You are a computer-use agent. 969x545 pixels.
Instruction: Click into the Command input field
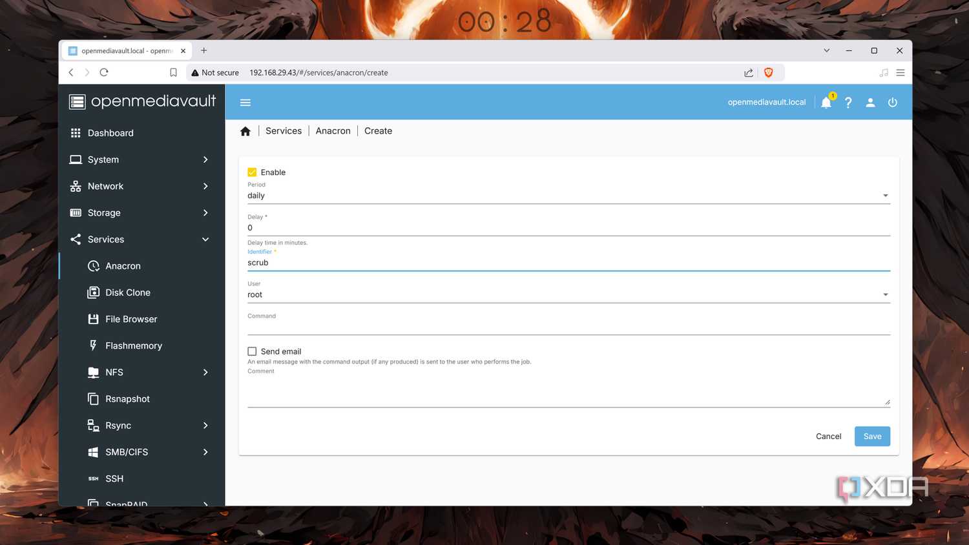pos(568,327)
